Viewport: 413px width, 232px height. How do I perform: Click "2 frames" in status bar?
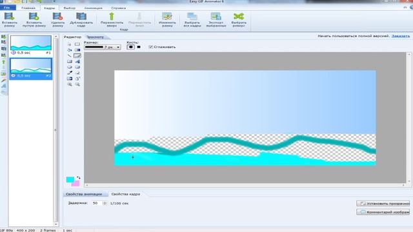point(48,230)
